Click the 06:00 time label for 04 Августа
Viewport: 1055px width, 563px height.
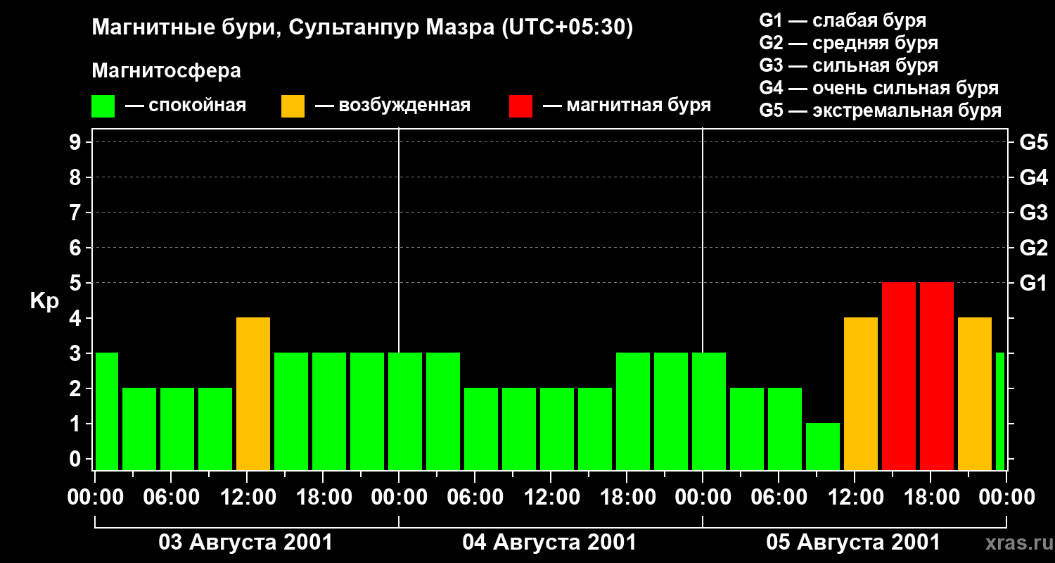tap(475, 498)
